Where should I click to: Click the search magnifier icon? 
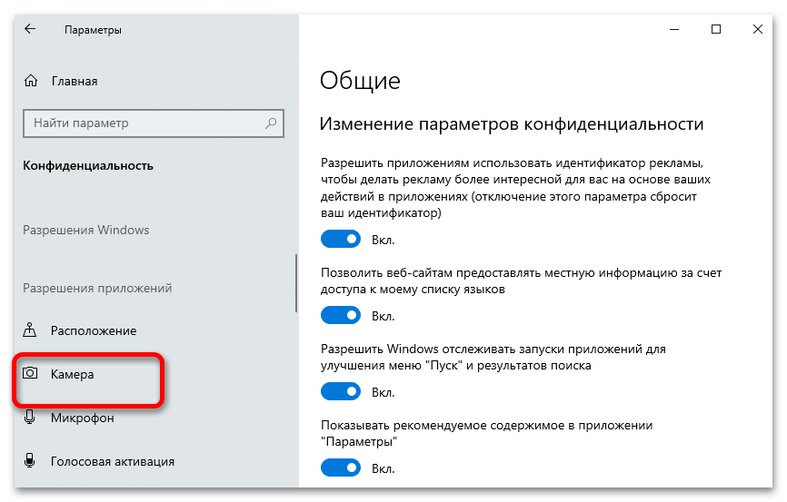[271, 123]
